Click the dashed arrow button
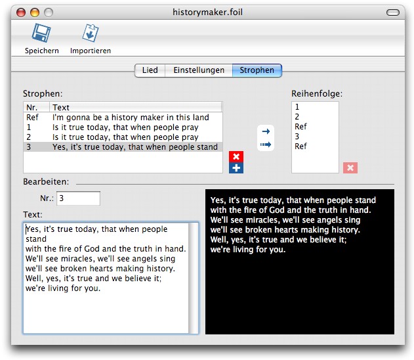 266,144
